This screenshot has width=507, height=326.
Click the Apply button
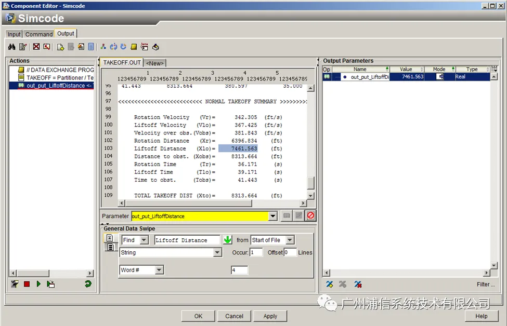(x=270, y=316)
